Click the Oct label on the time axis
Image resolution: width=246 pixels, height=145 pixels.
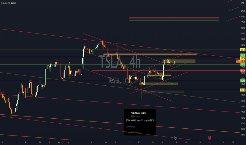click(153, 142)
